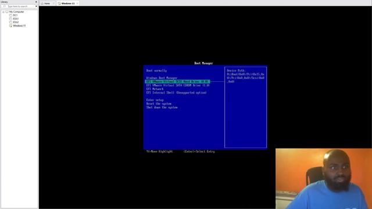This screenshot has height=209, width=372.
Task: Select the Windows 11 VM in Library
Action: point(19,26)
